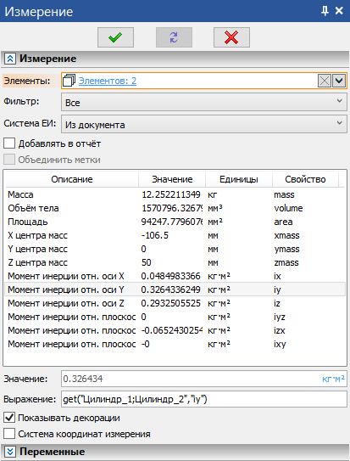
Task: Enable Добавлять в отчёт checkbox
Action: click(x=9, y=143)
